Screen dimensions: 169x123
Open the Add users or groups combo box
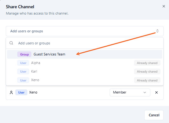click(84, 31)
